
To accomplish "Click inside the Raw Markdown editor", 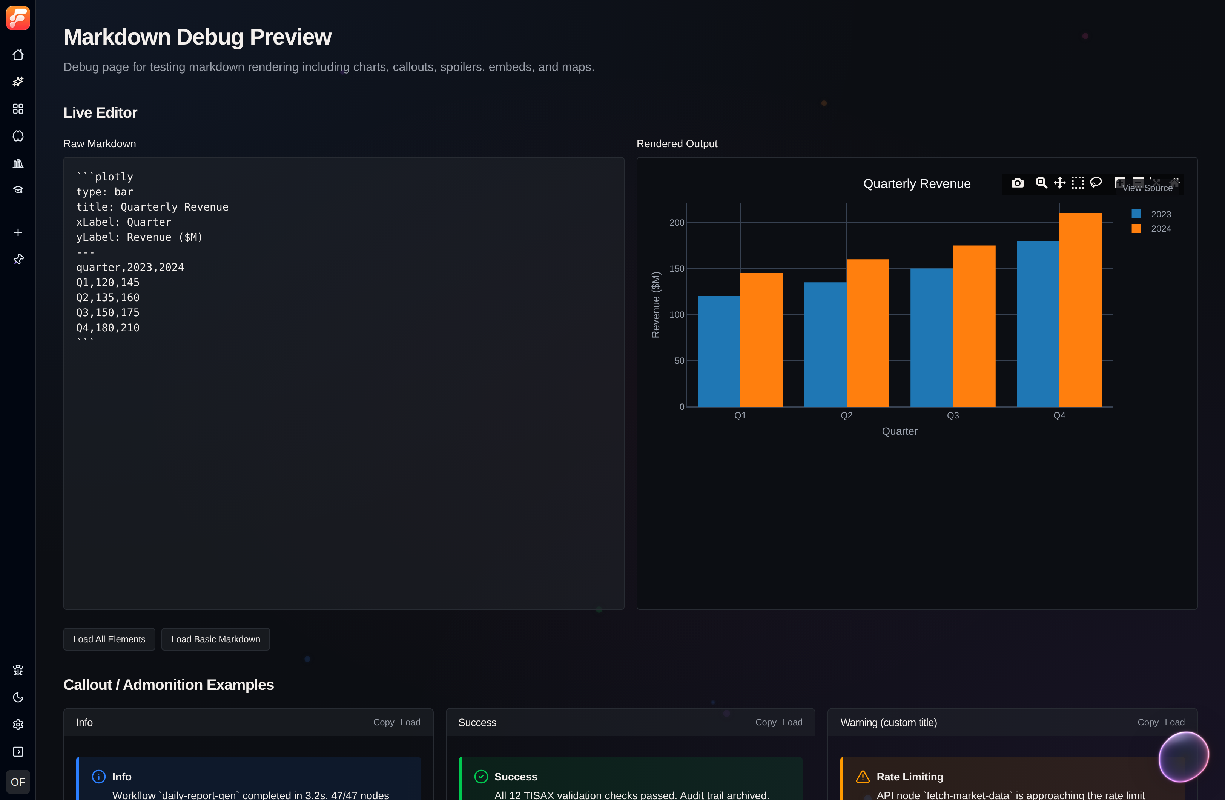I will [x=343, y=383].
